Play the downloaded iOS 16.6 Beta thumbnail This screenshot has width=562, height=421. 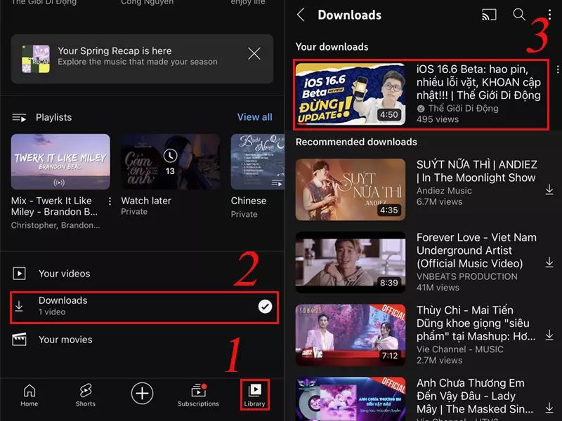tap(351, 94)
